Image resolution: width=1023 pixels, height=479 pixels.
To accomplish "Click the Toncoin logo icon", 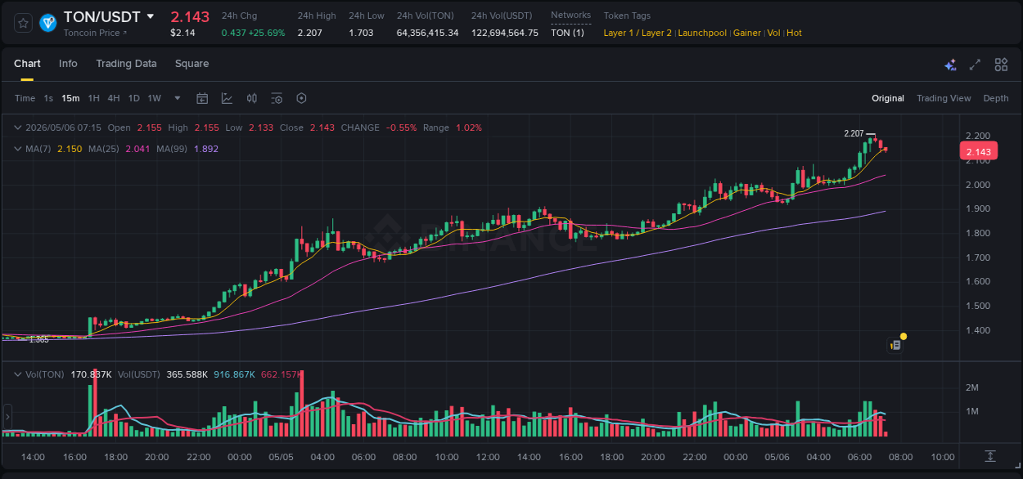I will point(47,23).
